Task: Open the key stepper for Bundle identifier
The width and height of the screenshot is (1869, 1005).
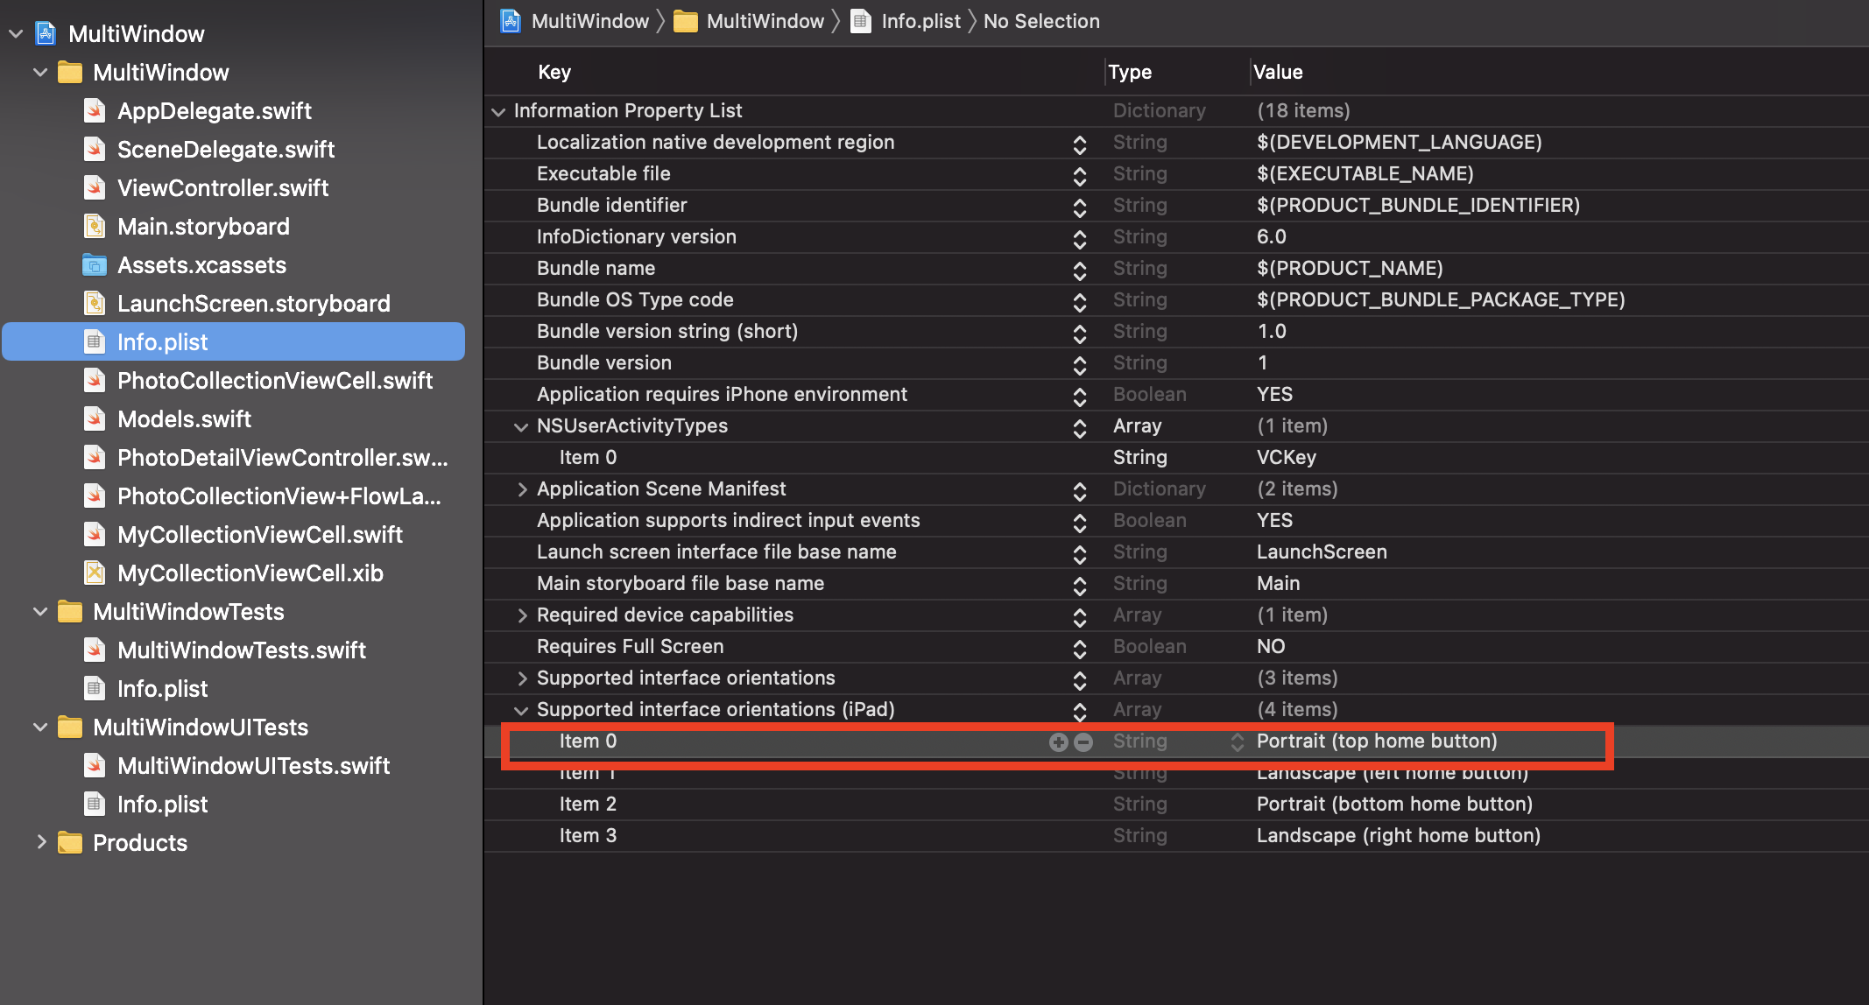Action: [x=1079, y=207]
